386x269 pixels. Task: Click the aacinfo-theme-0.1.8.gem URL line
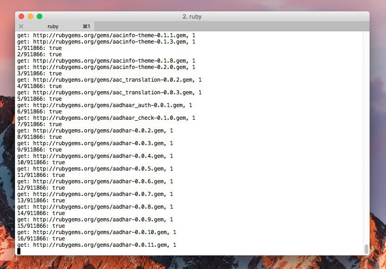[x=106, y=61]
